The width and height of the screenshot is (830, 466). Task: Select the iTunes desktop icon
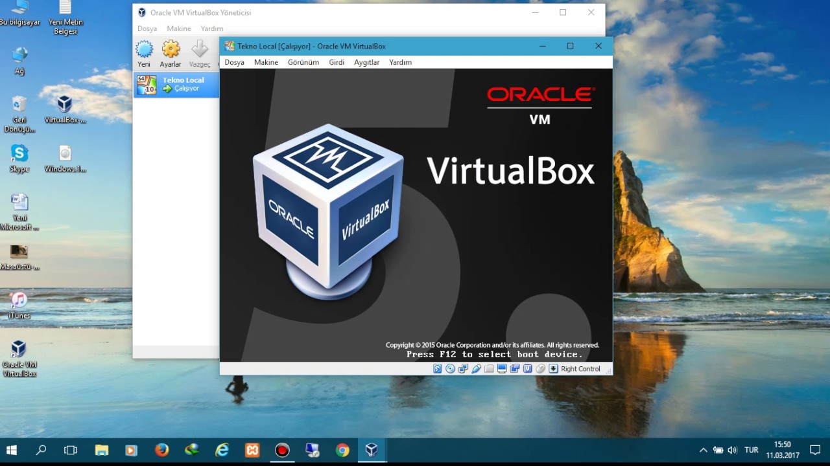(x=19, y=305)
